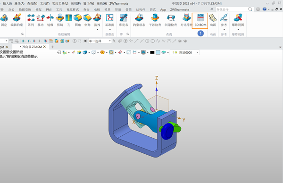283x183 pixels.
Task: Switch to the PMI ribbon tab
Action: [49, 9]
